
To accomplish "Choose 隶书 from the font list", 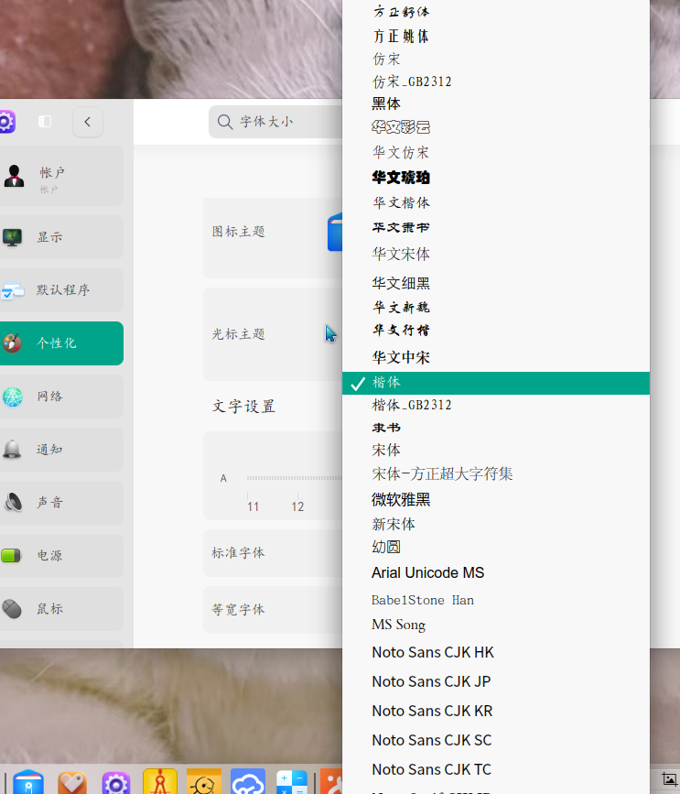I will 496,428.
